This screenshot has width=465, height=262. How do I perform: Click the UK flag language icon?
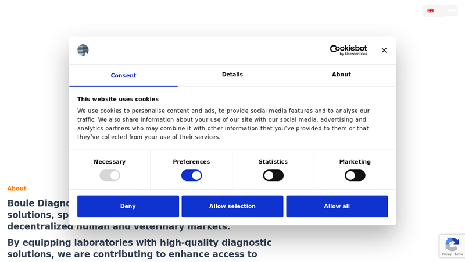pyautogui.click(x=431, y=10)
